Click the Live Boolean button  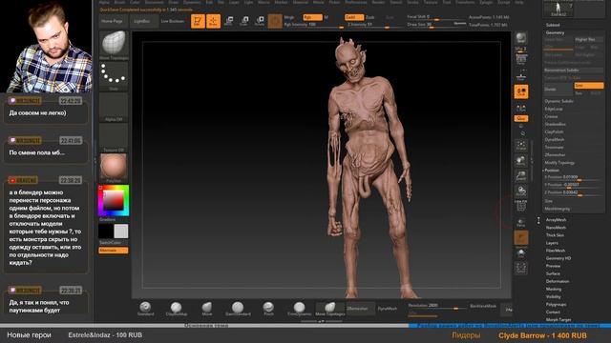coord(172,21)
